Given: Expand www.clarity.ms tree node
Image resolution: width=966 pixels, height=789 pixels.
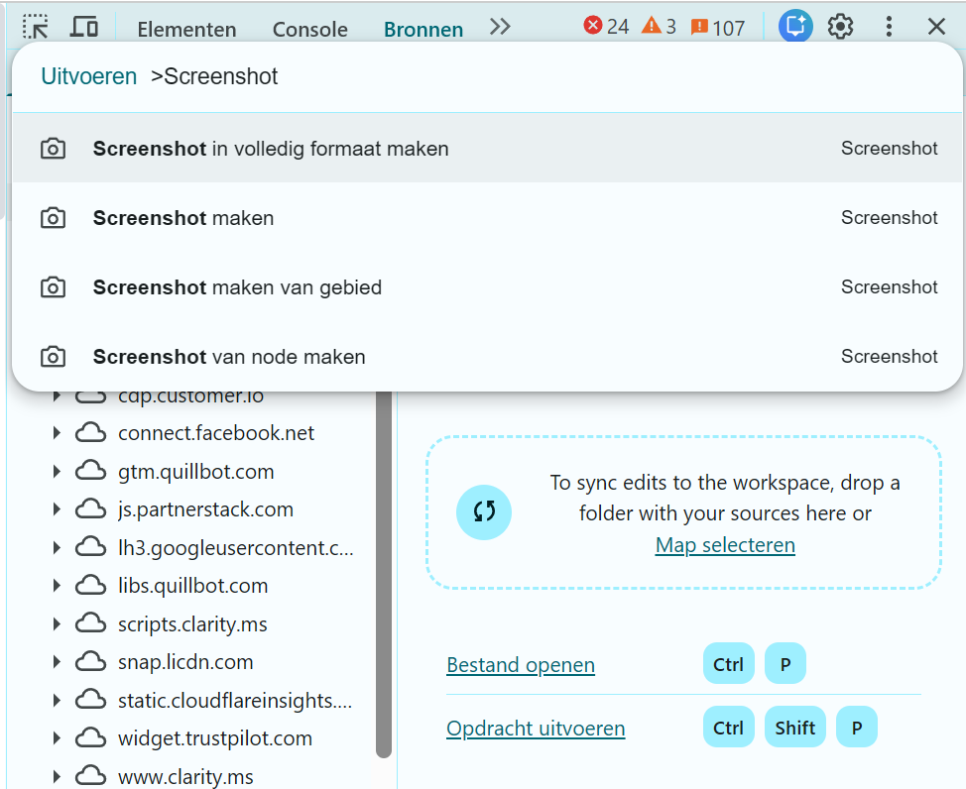Looking at the screenshot, I should coord(57,777).
